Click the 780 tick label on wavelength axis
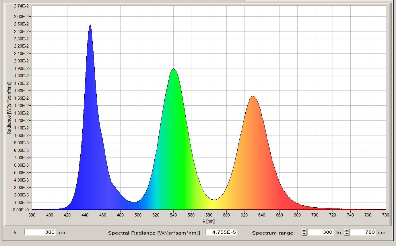 [386, 215]
